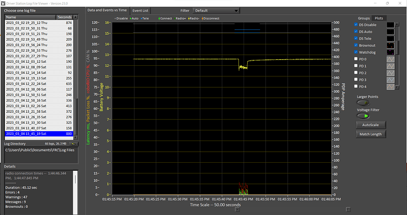Click the Log Directory path field
The height and width of the screenshot is (215, 407).
[41, 155]
